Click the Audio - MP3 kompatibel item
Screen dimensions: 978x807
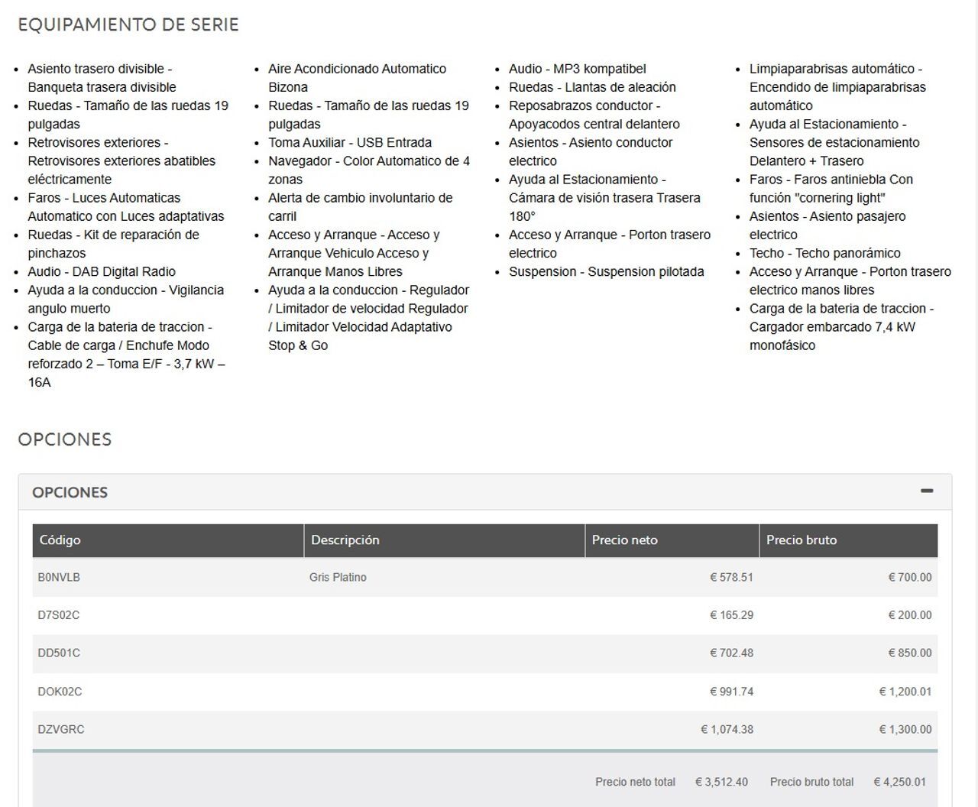pyautogui.click(x=578, y=69)
